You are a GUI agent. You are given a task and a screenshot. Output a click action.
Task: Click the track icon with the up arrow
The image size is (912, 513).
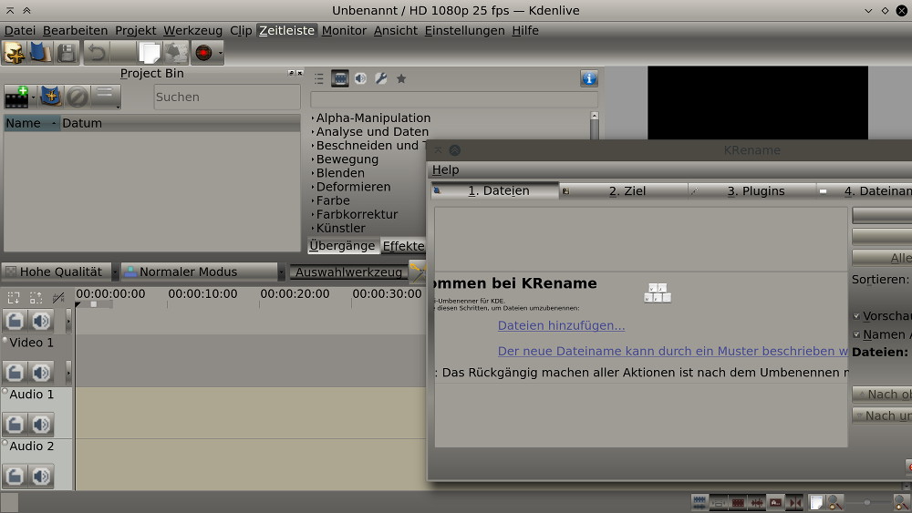pyautogui.click(x=36, y=299)
